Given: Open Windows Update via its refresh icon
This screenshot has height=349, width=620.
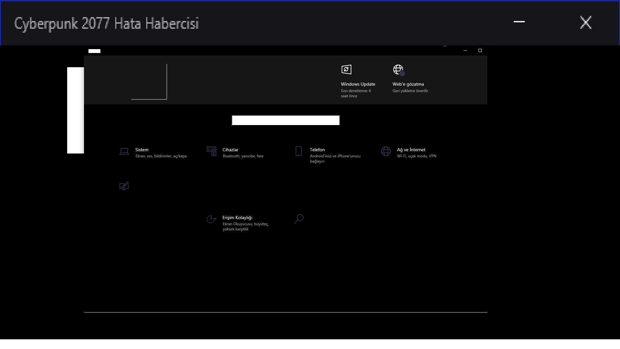Looking at the screenshot, I should click(x=346, y=69).
